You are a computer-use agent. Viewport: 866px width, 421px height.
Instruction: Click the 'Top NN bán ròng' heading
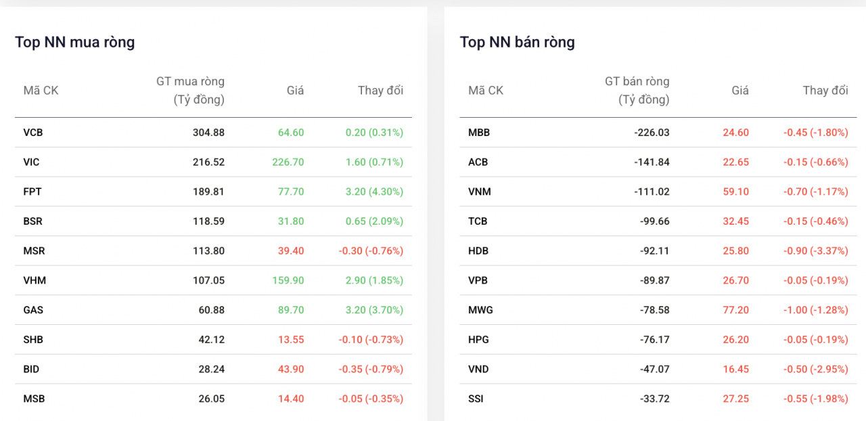click(518, 42)
